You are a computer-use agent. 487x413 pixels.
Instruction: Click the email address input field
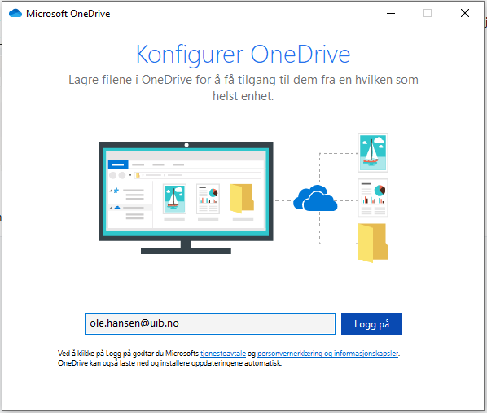click(x=210, y=324)
